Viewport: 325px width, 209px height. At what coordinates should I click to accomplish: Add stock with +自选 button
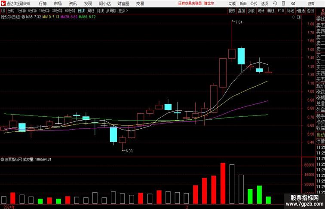click(300, 11)
